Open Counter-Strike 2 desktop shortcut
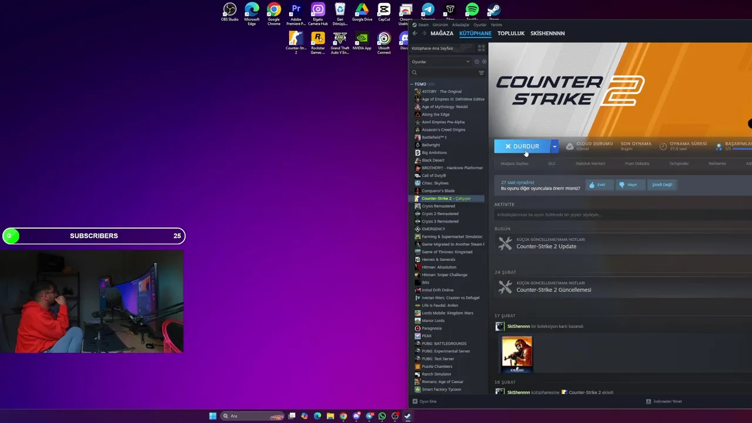This screenshot has height=423, width=752. (296, 43)
